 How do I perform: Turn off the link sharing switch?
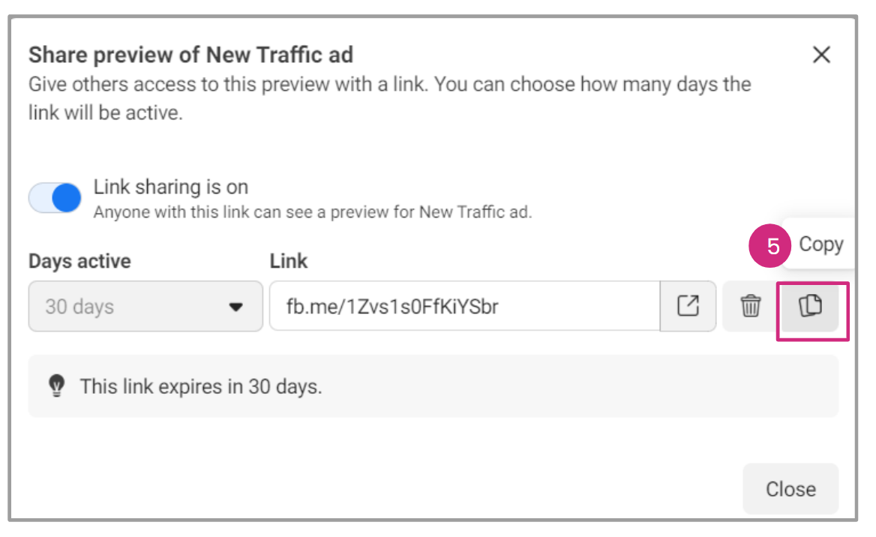[55, 199]
